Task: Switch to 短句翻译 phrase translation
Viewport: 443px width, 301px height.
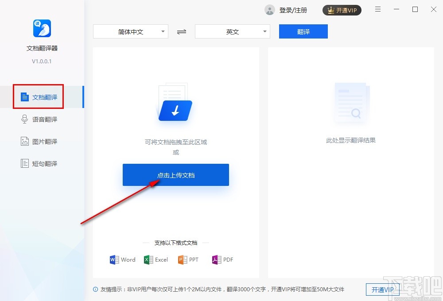Action: 42,163
